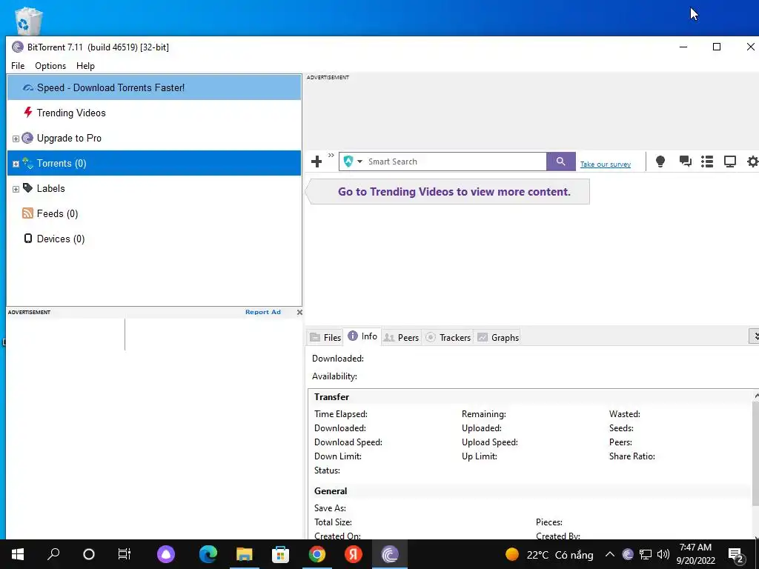Screen dimensions: 759x569
Task: Click the Take our survey link
Action: [x=605, y=164]
